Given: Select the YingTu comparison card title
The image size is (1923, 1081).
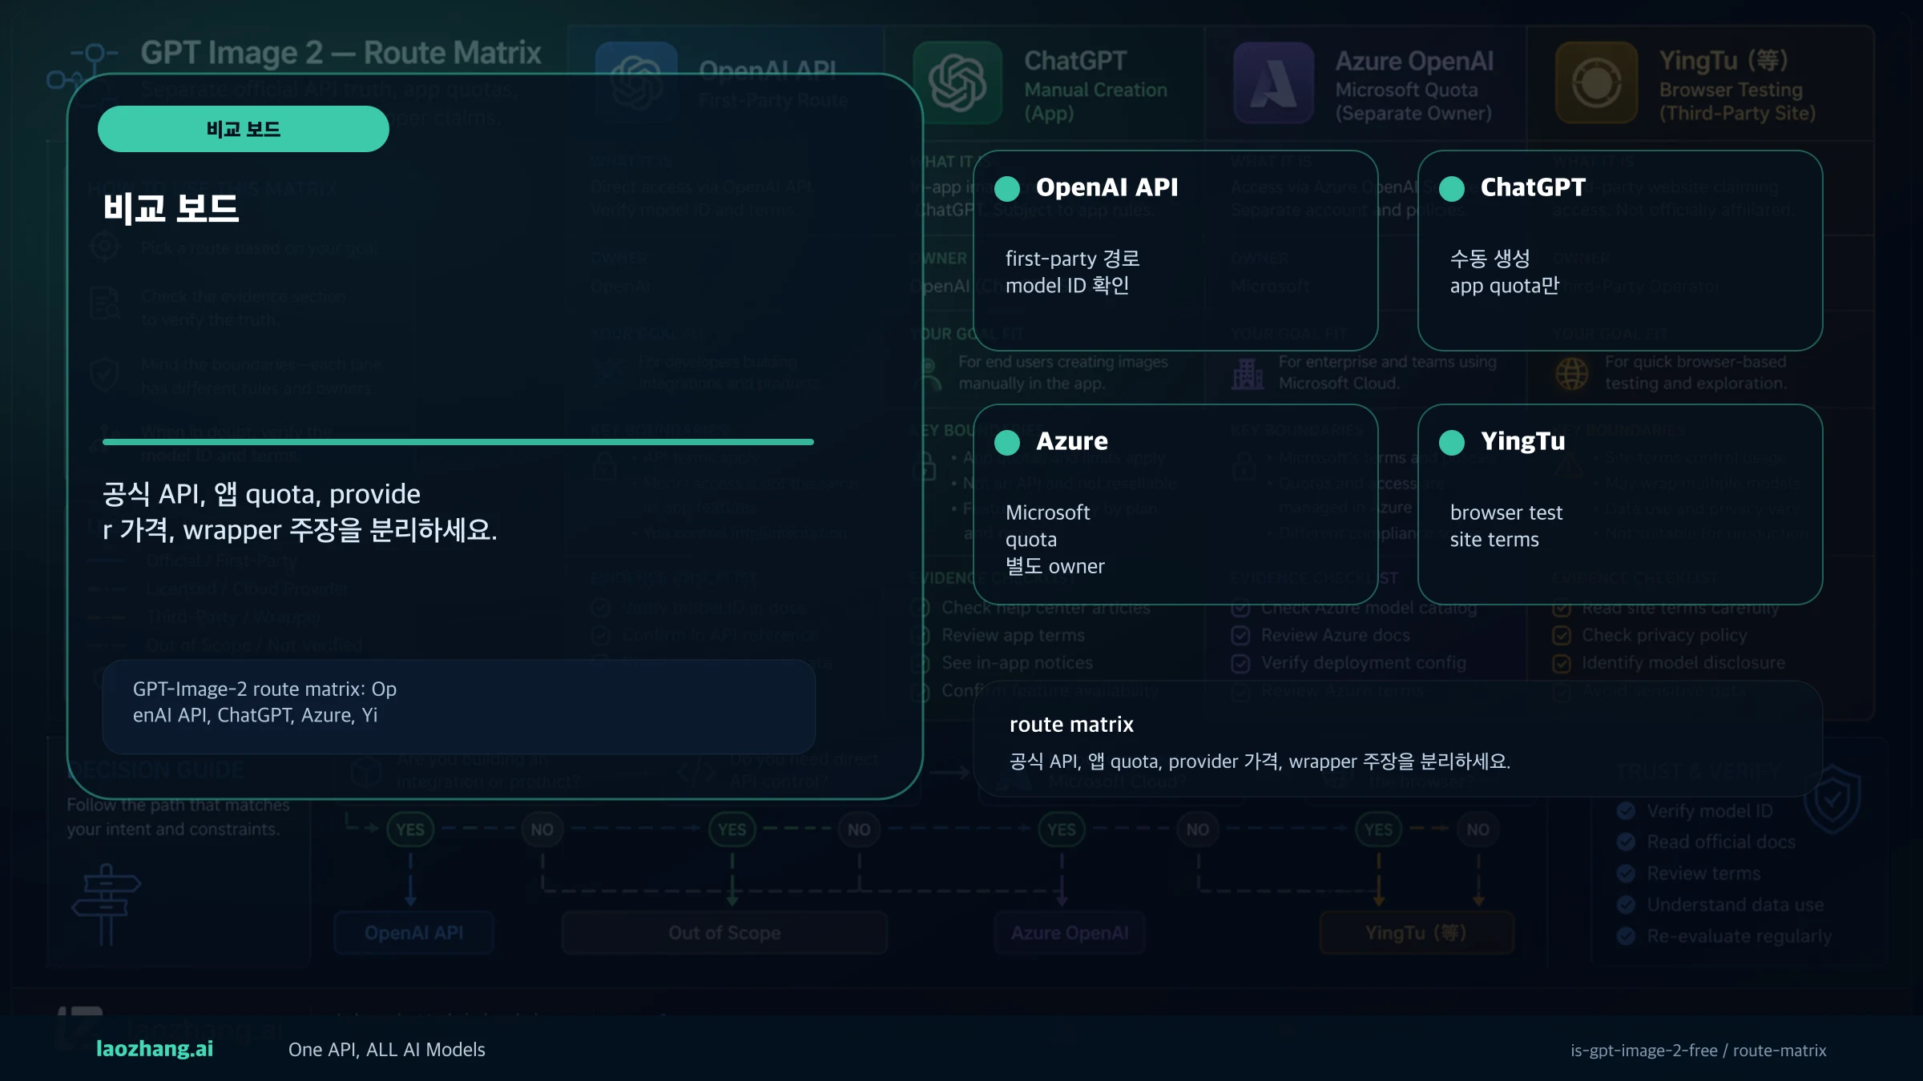Looking at the screenshot, I should (x=1522, y=441).
